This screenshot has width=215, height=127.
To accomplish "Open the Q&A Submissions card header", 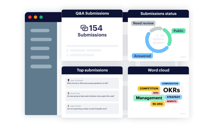I will pyautogui.click(x=92, y=13).
